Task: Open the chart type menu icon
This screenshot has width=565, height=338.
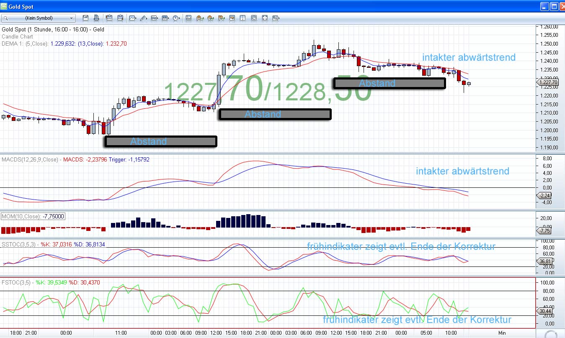Action: coord(133,18)
